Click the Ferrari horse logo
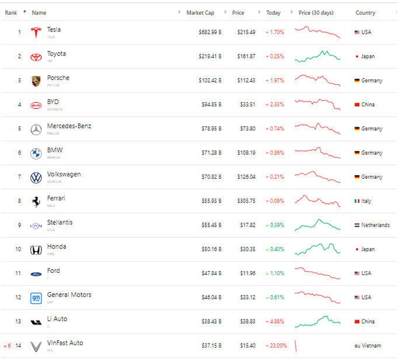 click(36, 201)
